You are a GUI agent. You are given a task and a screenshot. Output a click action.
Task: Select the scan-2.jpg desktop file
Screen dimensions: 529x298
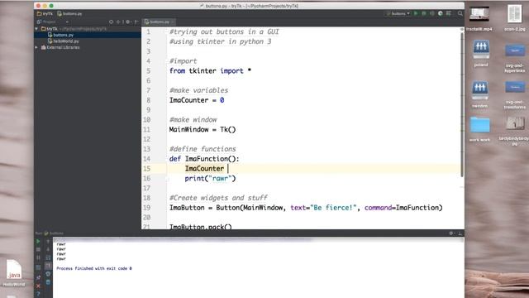pos(514,18)
